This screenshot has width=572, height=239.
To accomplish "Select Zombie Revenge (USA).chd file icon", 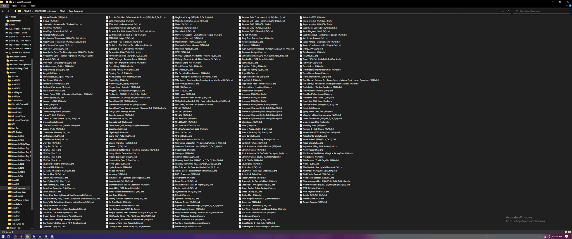I will point(301,202).
